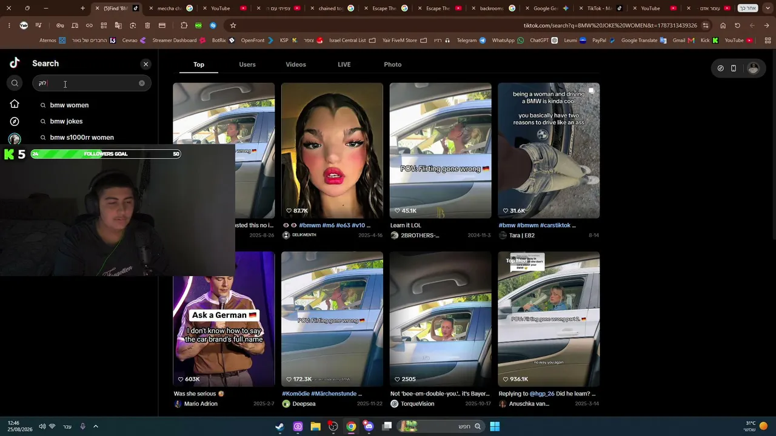Open the Windows Start menu

(x=495, y=426)
